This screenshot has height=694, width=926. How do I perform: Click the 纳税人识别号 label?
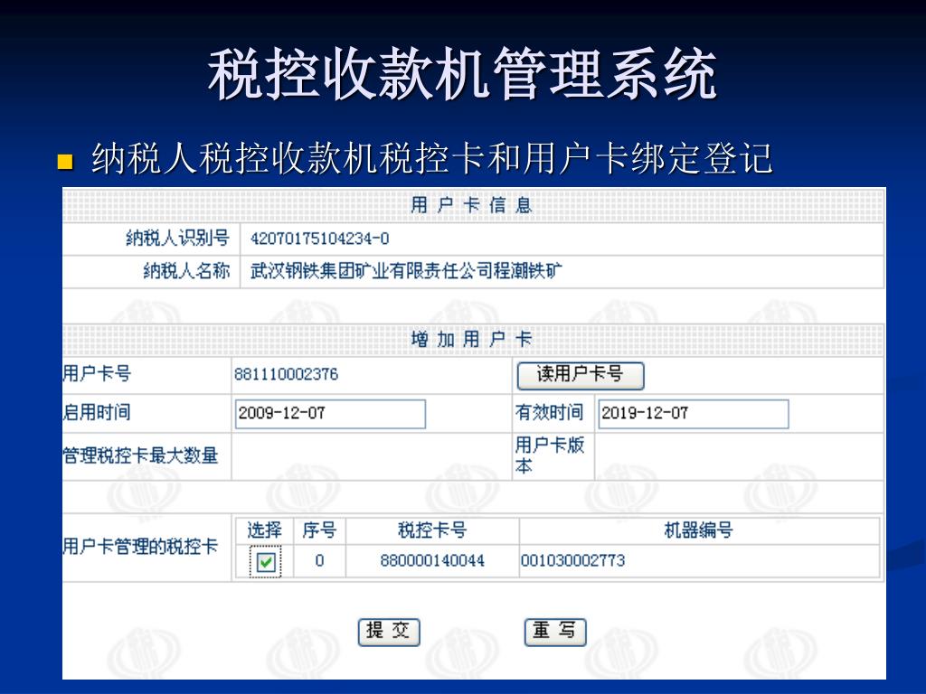pyautogui.click(x=178, y=239)
